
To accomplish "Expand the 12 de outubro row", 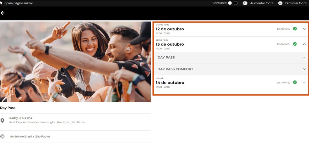I will click(304, 29).
